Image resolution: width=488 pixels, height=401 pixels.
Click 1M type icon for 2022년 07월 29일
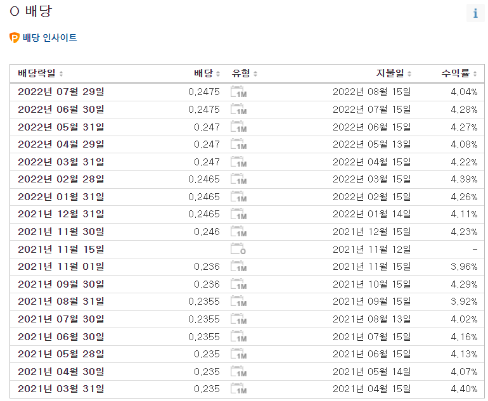[x=239, y=92]
